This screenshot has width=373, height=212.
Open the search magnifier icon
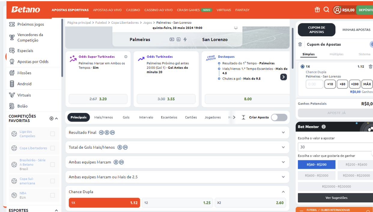pyautogui.click(x=326, y=10)
